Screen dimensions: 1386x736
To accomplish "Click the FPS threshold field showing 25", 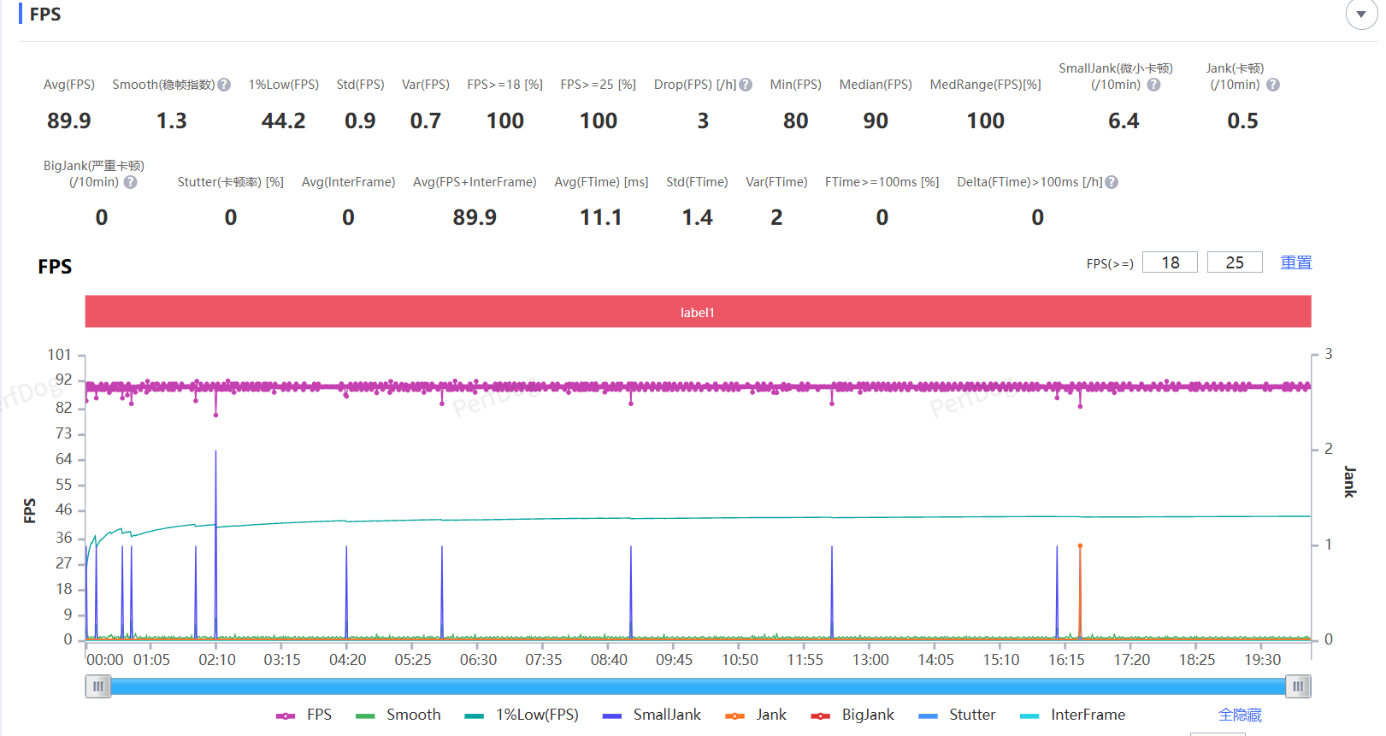I will coord(1235,262).
